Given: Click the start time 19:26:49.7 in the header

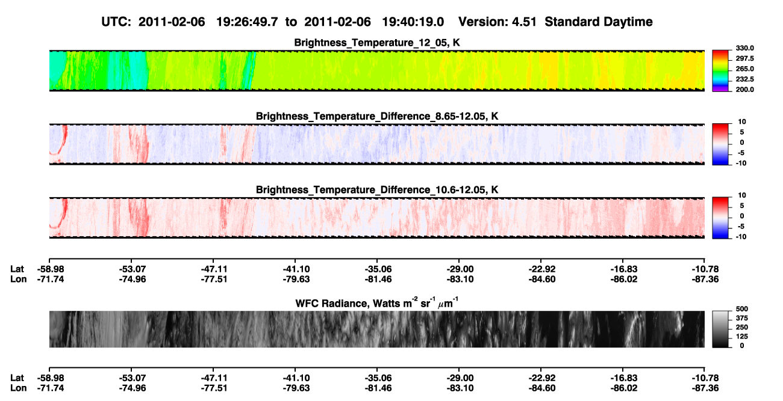Looking at the screenshot, I should coord(248,22).
